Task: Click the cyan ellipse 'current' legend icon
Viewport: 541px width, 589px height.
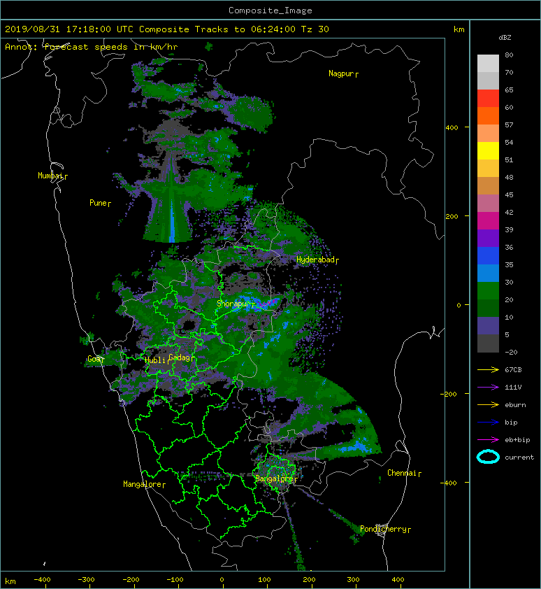Action: [x=488, y=457]
